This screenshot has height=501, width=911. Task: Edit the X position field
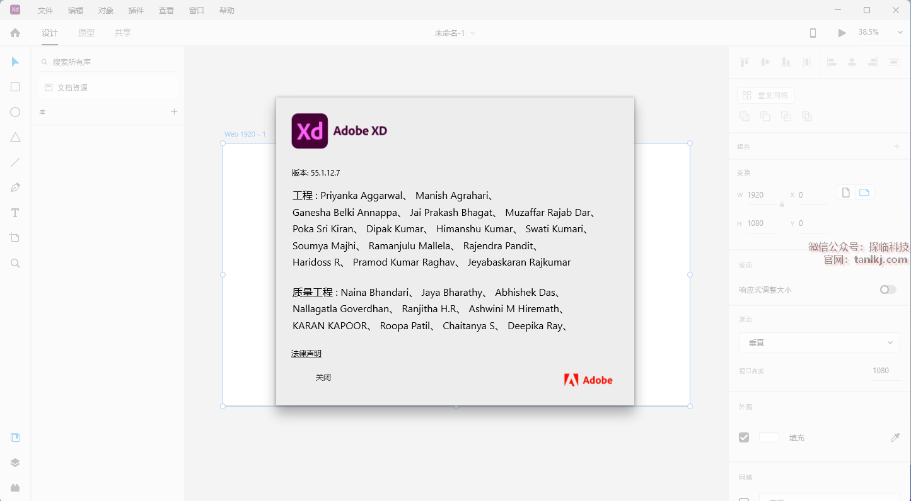pyautogui.click(x=813, y=195)
